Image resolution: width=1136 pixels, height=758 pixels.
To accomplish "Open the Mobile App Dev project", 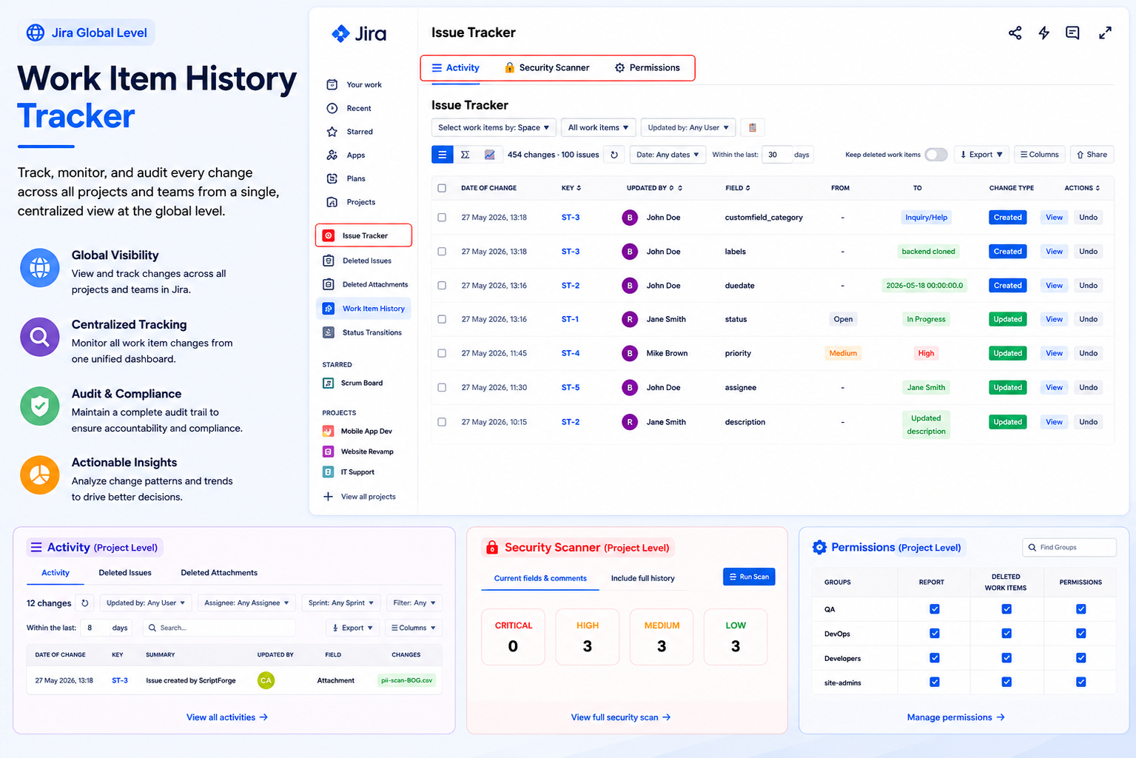I will [x=366, y=431].
